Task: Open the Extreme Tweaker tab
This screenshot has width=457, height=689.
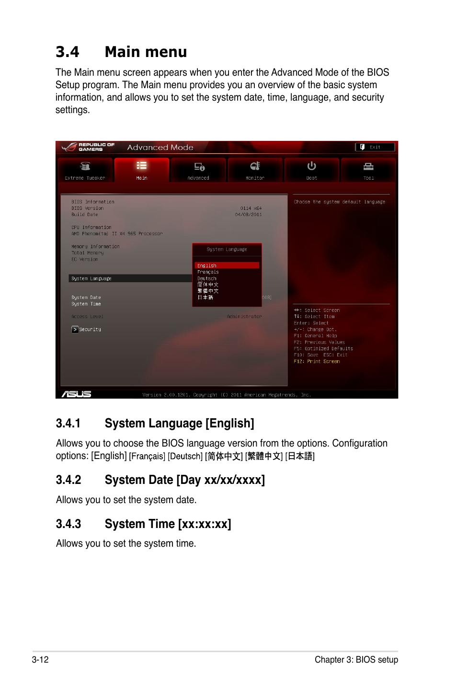Action: [x=85, y=170]
